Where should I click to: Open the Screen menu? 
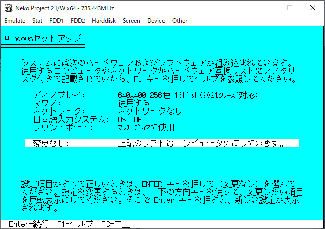[x=131, y=21]
